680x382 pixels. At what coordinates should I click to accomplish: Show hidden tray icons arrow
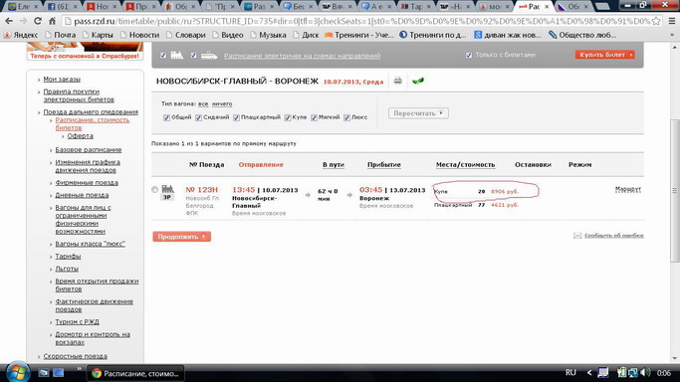(589, 372)
